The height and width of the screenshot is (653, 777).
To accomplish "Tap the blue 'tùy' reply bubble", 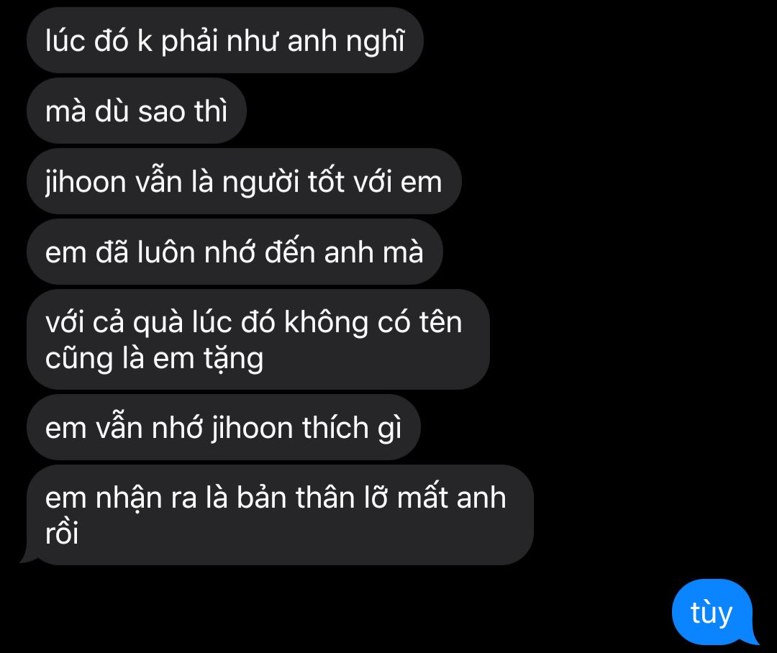I will (714, 612).
